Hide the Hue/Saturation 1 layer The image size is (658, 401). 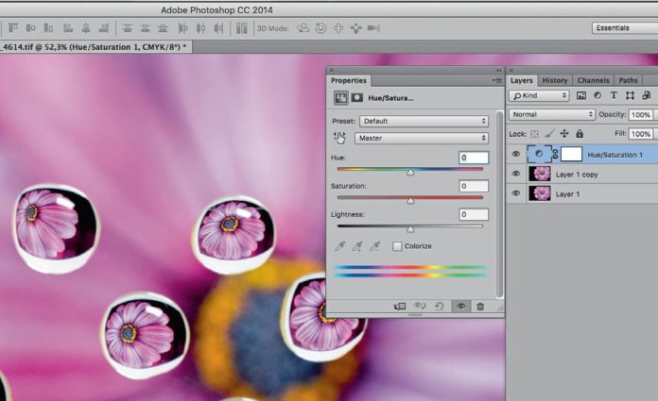click(516, 155)
